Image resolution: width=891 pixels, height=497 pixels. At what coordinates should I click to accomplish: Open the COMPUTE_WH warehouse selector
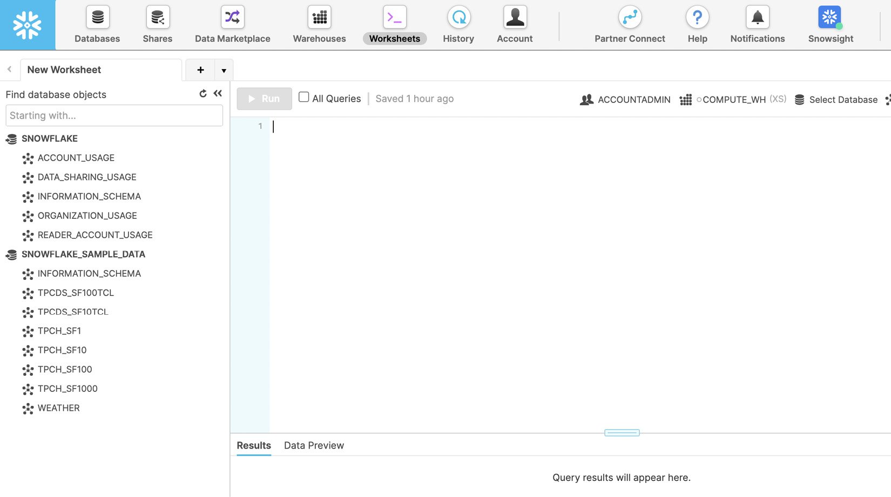click(x=733, y=100)
